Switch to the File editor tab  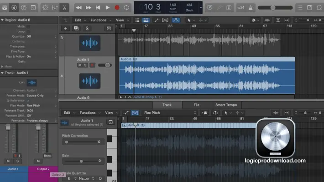point(197,105)
